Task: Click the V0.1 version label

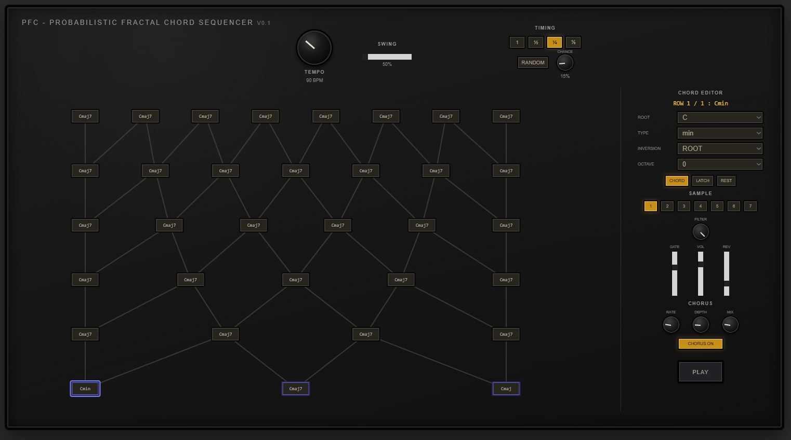Action: coord(263,23)
